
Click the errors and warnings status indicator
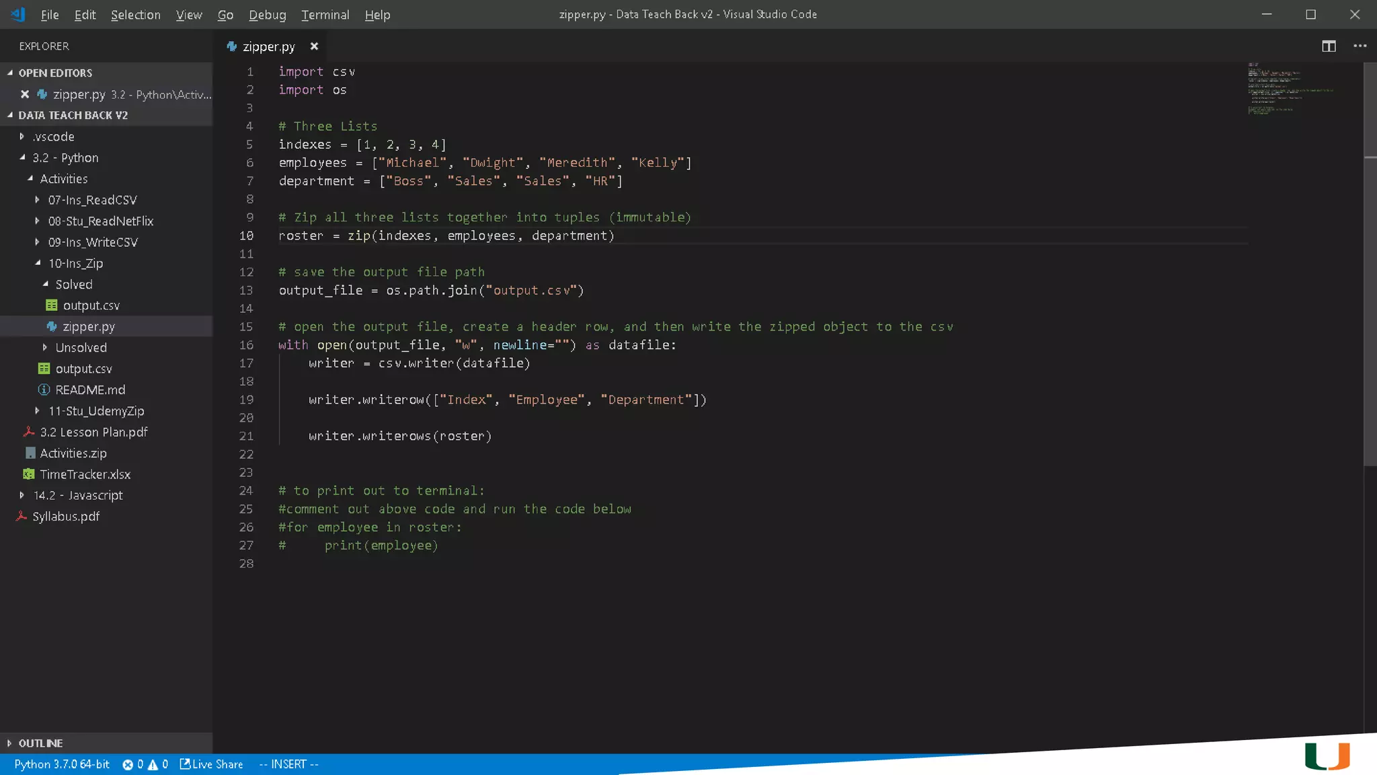(145, 764)
